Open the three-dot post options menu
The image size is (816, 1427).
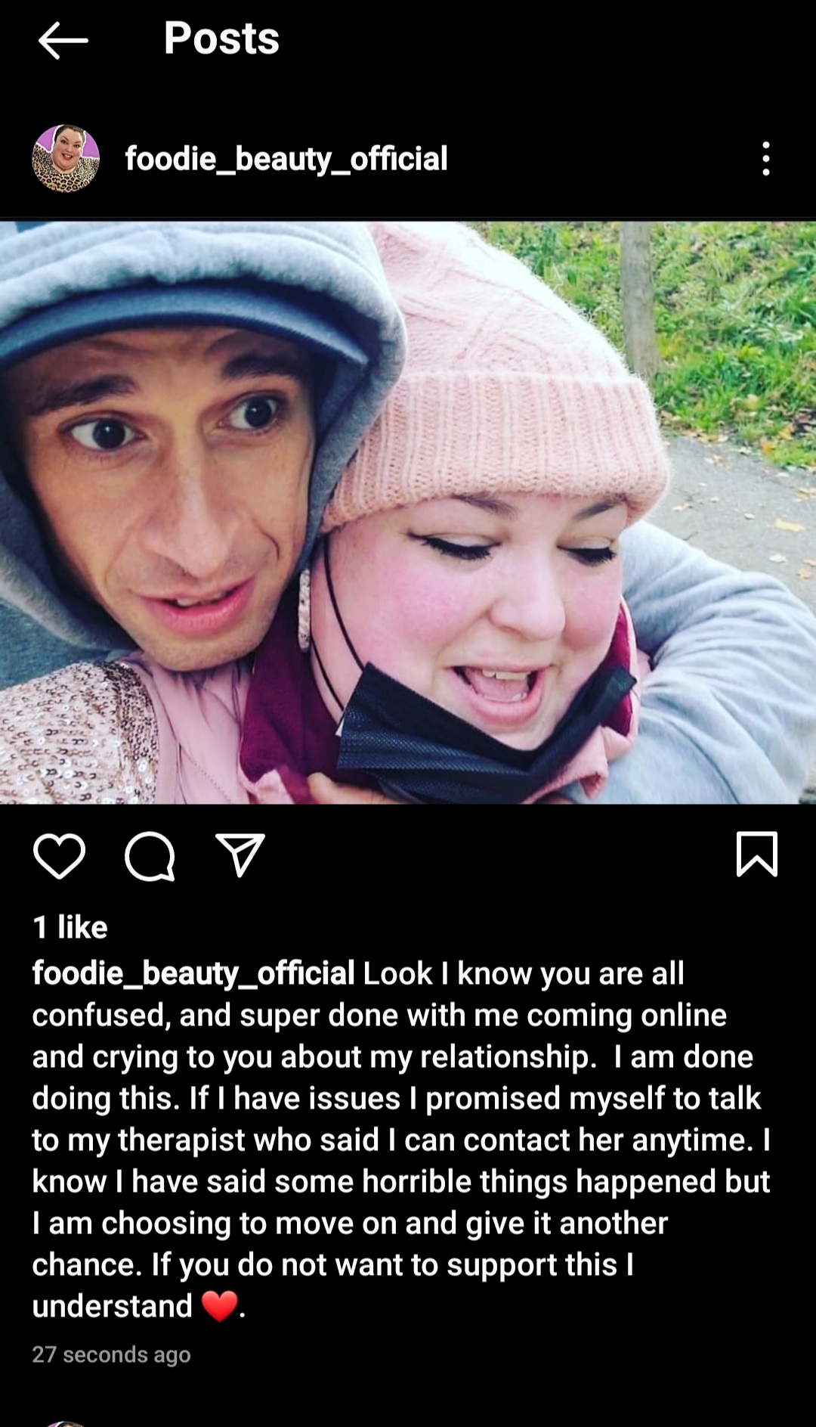click(766, 159)
